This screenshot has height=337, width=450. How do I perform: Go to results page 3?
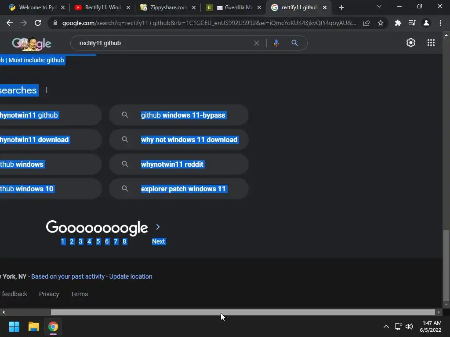pos(81,242)
